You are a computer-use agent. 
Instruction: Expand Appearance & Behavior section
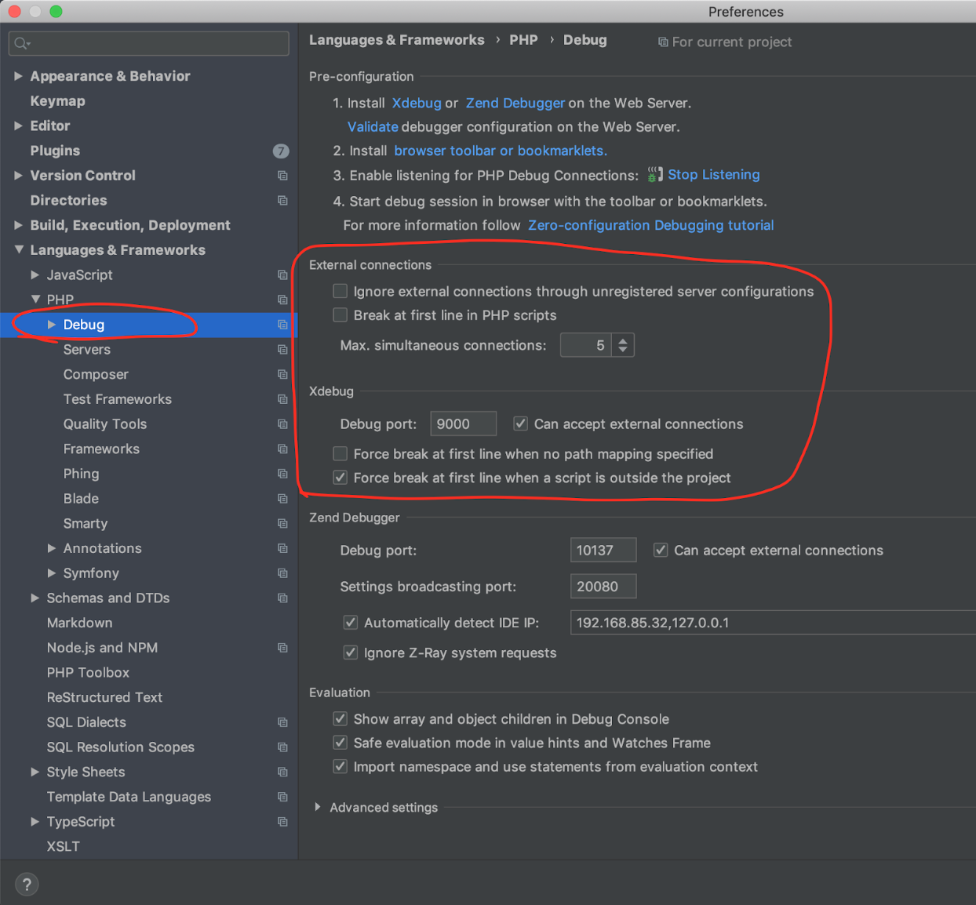[x=18, y=76]
